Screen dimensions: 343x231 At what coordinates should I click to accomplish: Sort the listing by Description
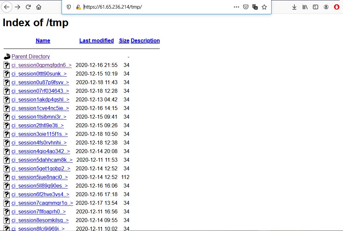(x=145, y=40)
